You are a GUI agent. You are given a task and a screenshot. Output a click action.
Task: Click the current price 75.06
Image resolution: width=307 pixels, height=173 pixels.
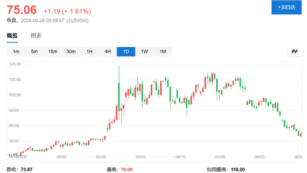[x=22, y=10]
